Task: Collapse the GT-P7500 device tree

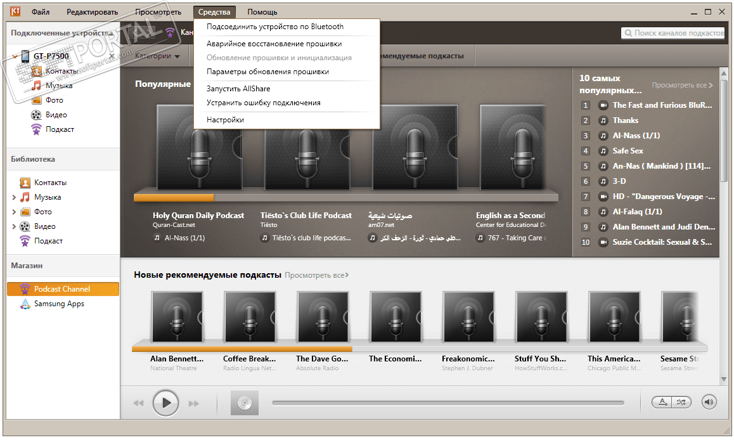Action: point(15,56)
